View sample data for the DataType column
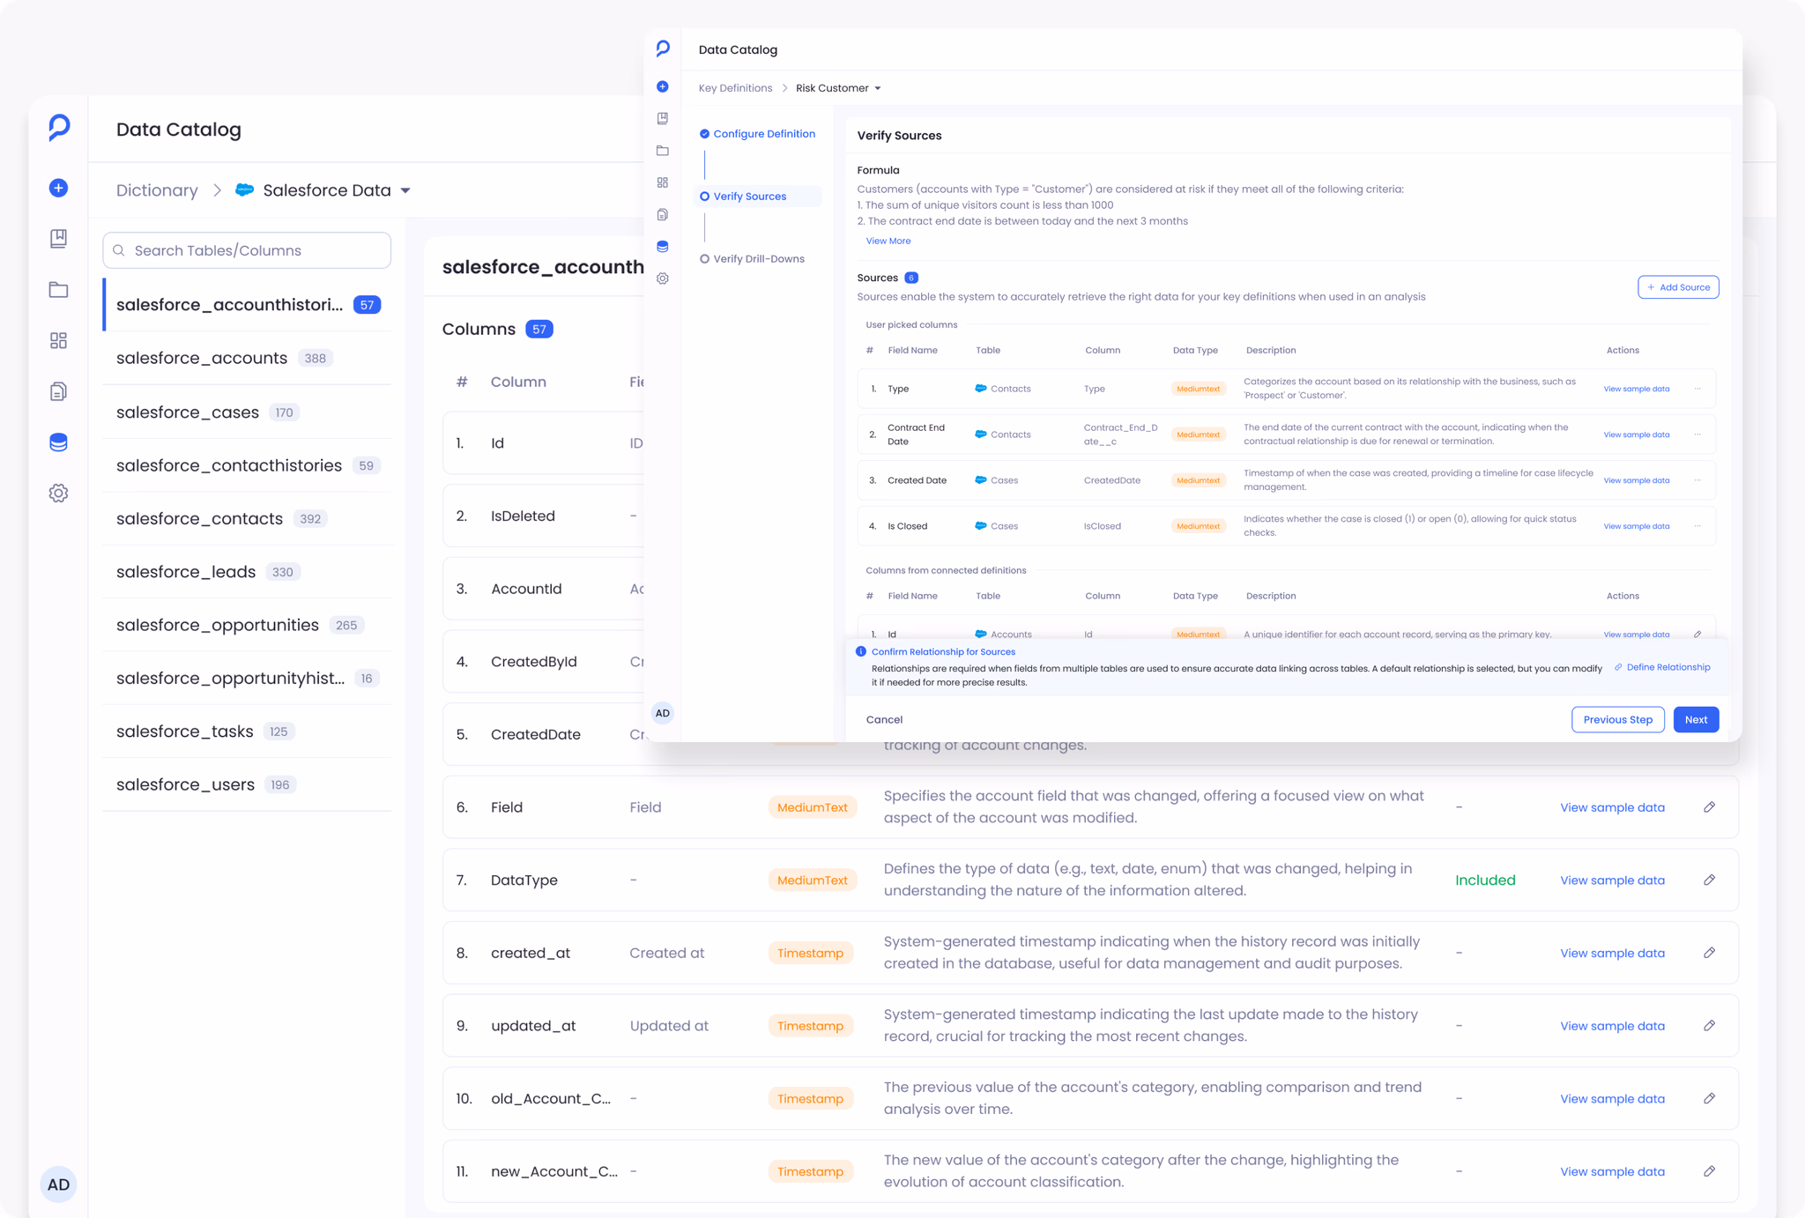 click(1612, 880)
